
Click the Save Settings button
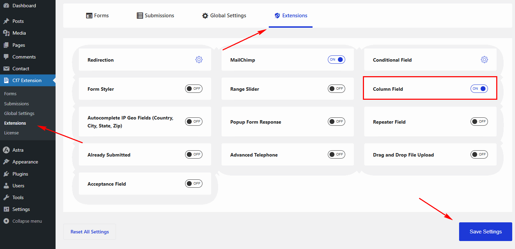click(485, 232)
